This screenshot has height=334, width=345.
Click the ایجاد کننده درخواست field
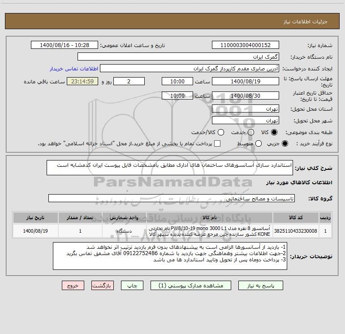(x=190, y=68)
